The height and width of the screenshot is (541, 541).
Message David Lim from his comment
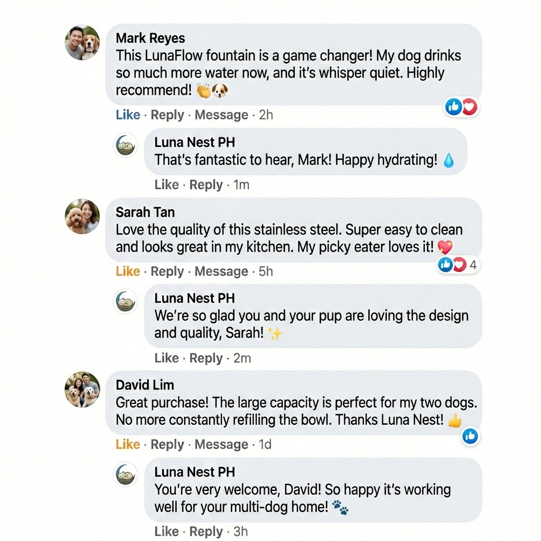click(221, 445)
